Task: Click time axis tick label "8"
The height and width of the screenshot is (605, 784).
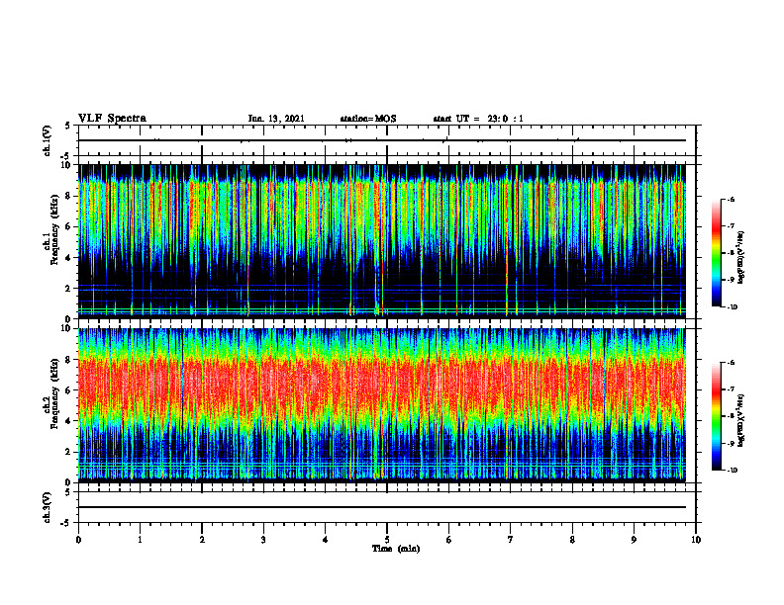Action: coord(572,540)
